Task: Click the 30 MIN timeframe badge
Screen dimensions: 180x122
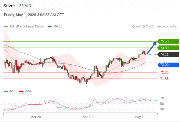Action: [25, 6]
